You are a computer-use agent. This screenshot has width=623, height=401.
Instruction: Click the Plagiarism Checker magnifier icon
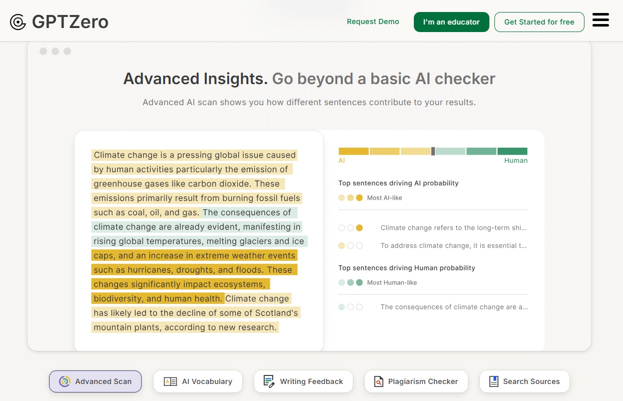click(379, 381)
